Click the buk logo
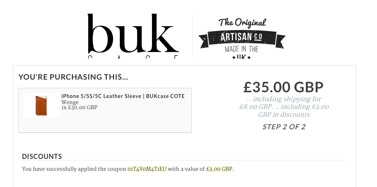 point(133,35)
